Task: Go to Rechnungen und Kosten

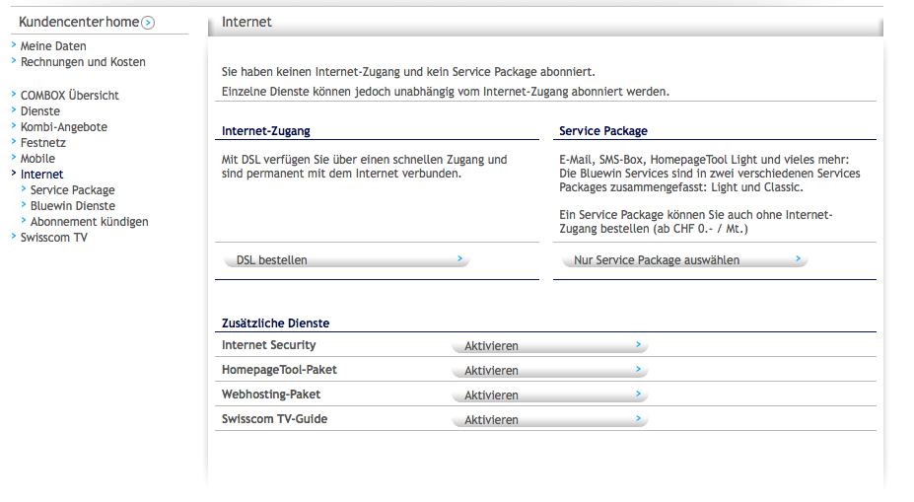Action: point(82,62)
